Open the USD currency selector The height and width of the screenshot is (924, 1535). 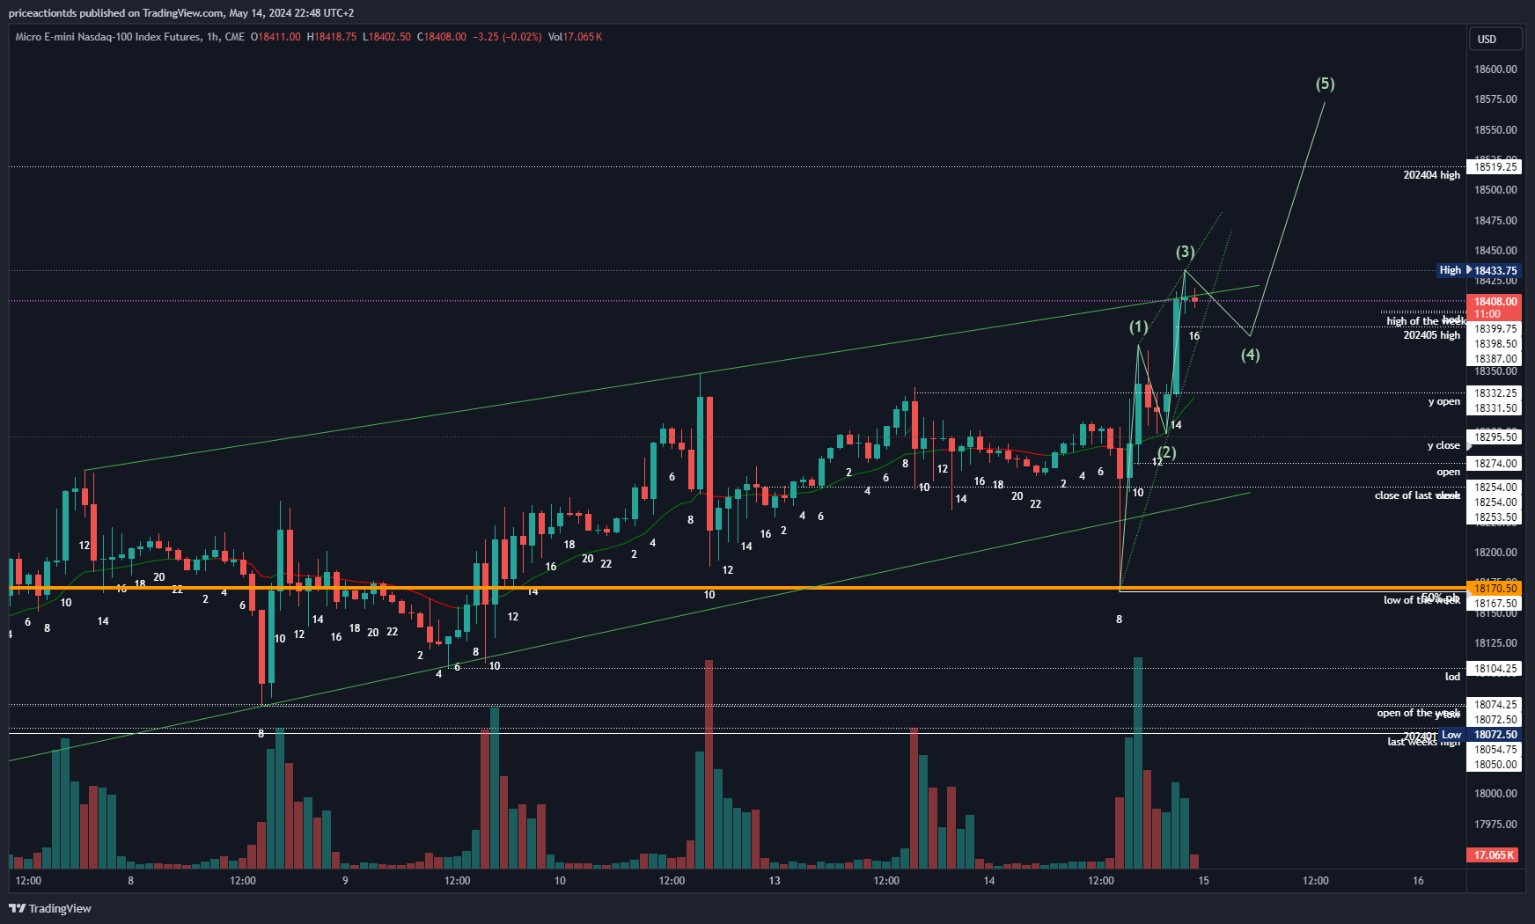click(x=1495, y=39)
